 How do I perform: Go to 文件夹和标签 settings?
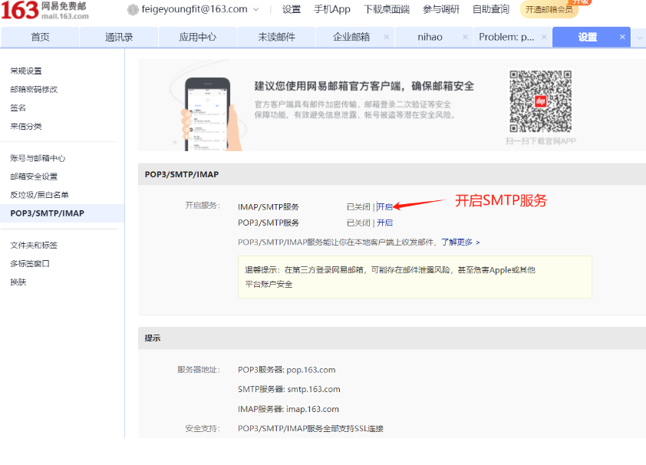[34, 246]
